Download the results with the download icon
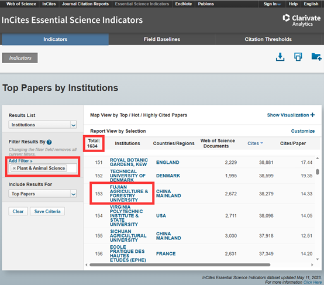The width and height of the screenshot is (324, 285). 280,57
